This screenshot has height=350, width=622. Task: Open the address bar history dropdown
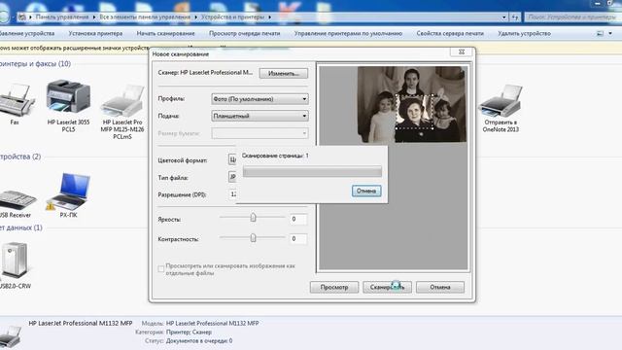(503, 17)
